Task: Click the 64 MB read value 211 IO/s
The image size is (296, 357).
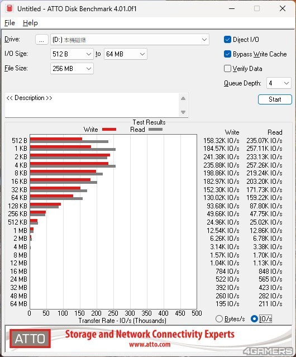Action: pyautogui.click(x=270, y=304)
